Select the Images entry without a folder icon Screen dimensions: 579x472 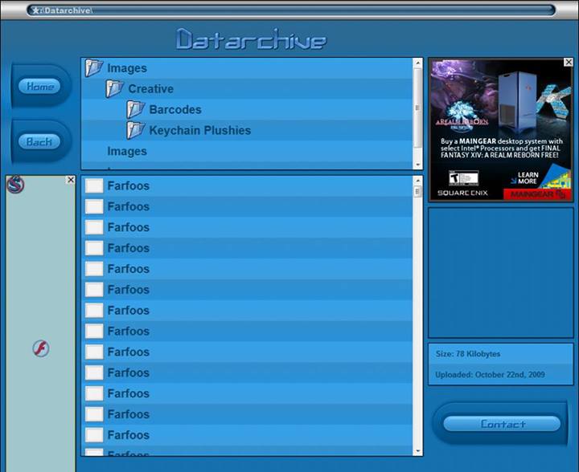(127, 152)
